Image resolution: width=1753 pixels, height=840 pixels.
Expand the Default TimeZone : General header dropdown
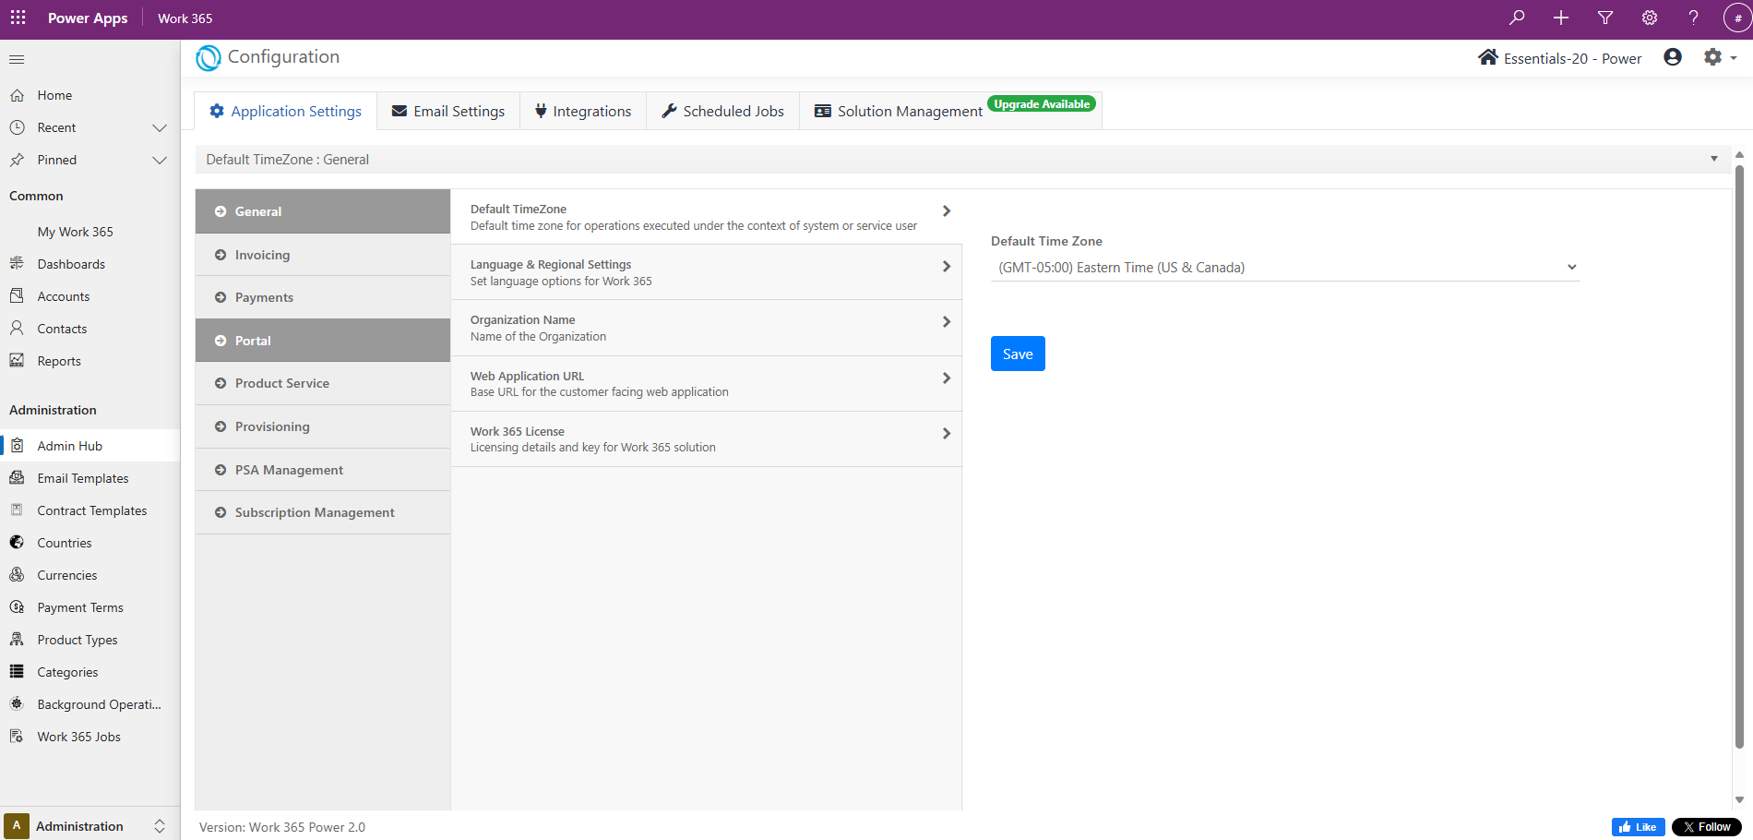point(1714,159)
